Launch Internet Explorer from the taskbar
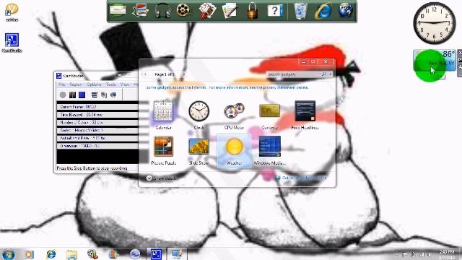The height and width of the screenshot is (260, 462). [51, 254]
